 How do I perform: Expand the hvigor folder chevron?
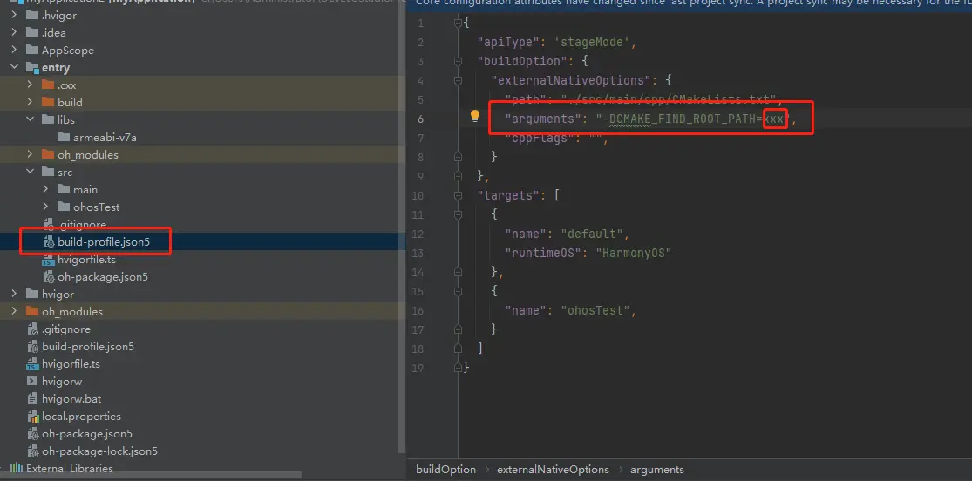click(14, 294)
